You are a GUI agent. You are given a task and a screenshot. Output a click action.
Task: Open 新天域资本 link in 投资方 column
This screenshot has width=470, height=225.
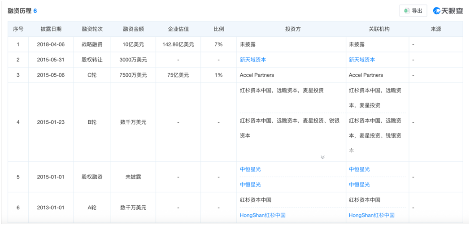tap(253, 60)
